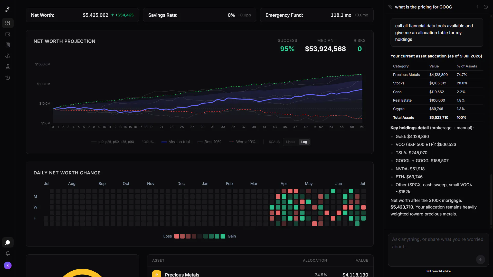Focus chart on Median trial

[x=176, y=142]
